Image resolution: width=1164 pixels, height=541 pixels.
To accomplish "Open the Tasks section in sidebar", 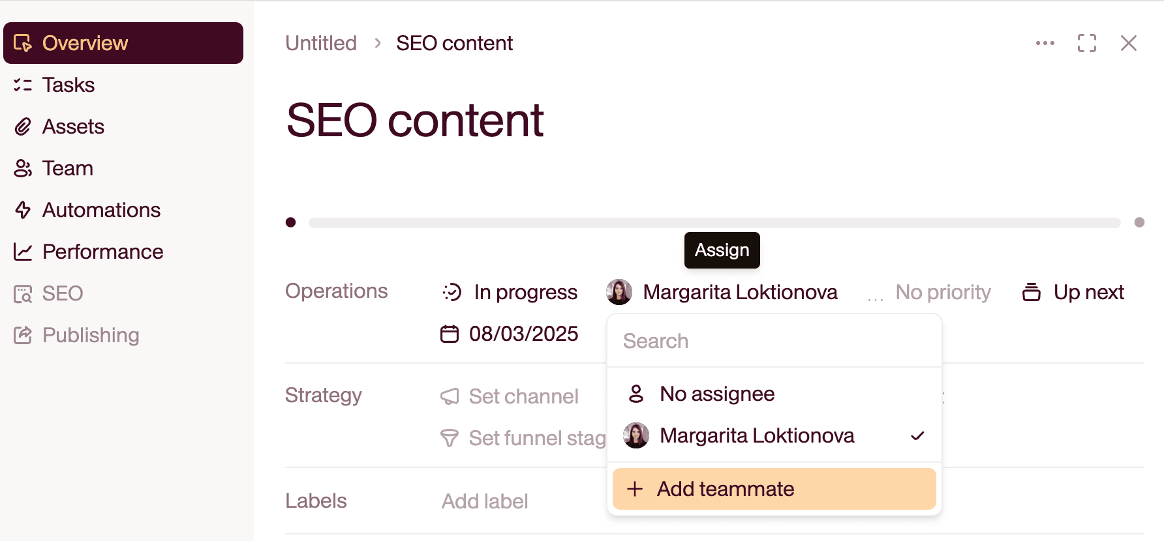I will [69, 85].
